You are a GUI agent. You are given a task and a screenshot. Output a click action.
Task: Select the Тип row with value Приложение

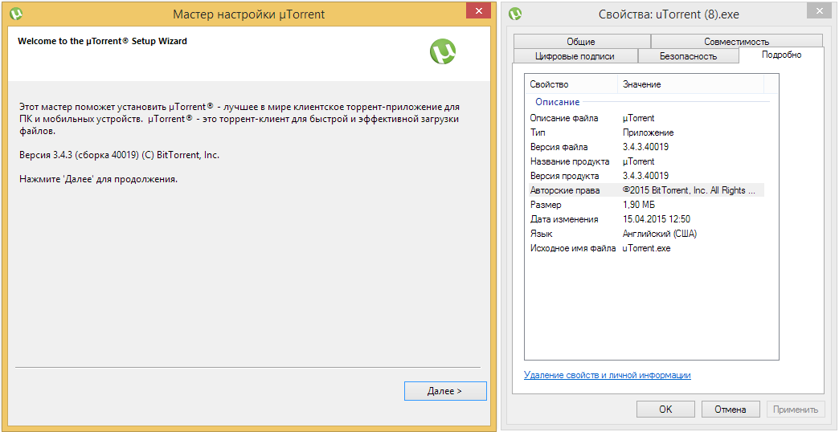(x=645, y=132)
